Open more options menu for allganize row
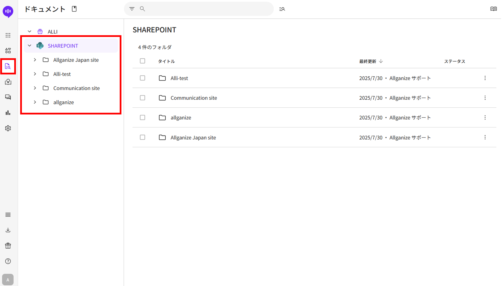 (485, 118)
